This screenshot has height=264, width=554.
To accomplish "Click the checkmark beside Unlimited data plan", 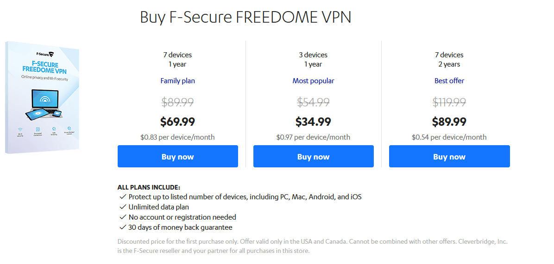I will (x=123, y=207).
